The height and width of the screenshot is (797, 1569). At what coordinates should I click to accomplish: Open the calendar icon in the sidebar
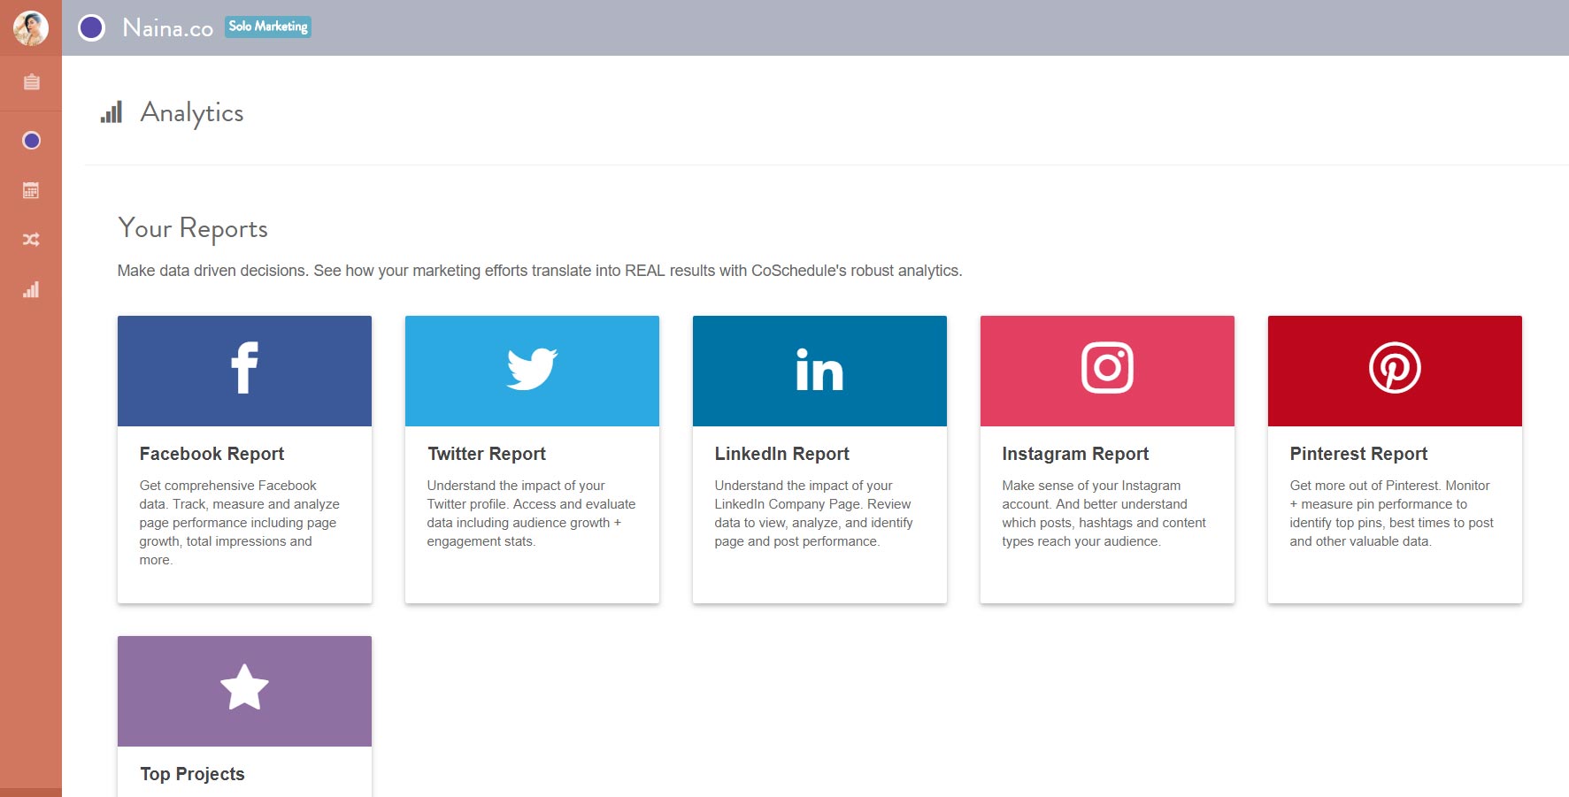point(31,190)
